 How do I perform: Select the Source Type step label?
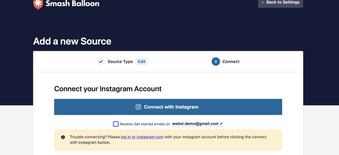click(120, 62)
